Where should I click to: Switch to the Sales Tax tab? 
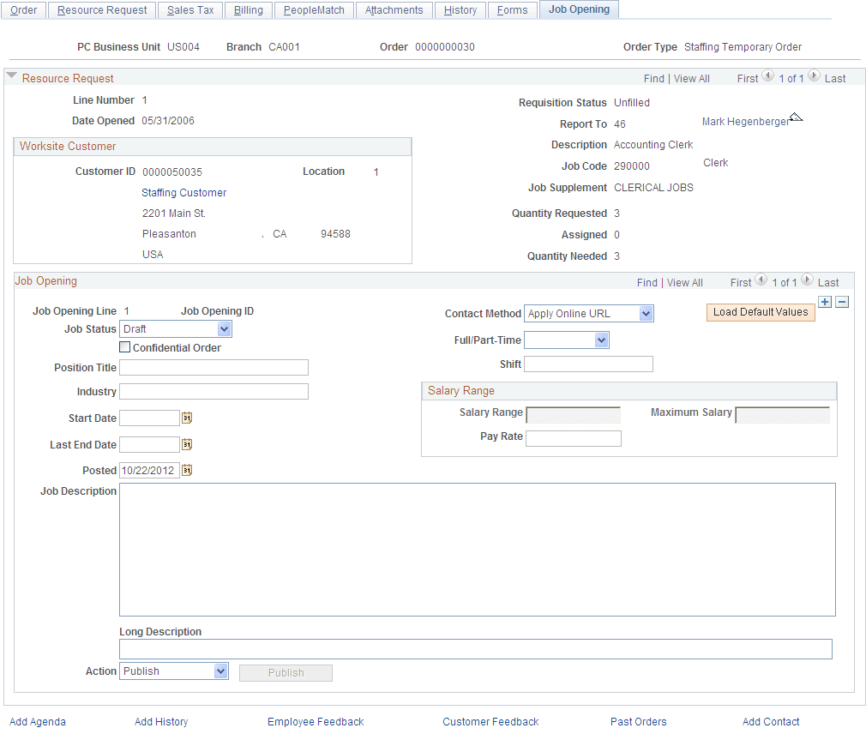point(190,10)
